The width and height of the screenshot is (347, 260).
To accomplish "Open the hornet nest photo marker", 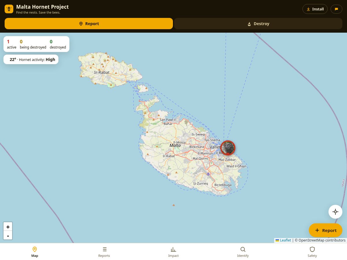I will tap(228, 148).
